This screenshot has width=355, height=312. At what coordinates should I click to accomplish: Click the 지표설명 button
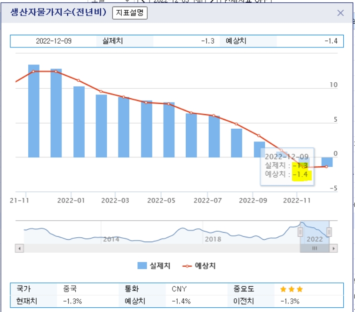pos(130,13)
